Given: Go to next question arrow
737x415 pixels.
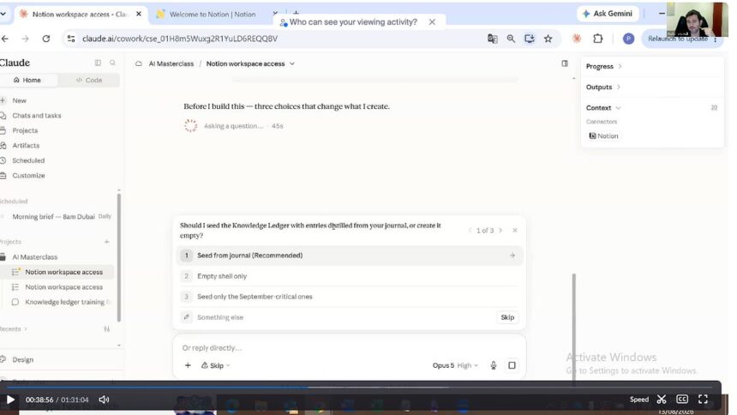Looking at the screenshot, I should point(500,231).
